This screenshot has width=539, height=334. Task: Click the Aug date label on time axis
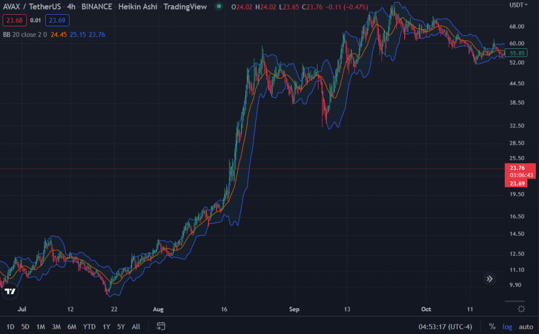pyautogui.click(x=158, y=309)
